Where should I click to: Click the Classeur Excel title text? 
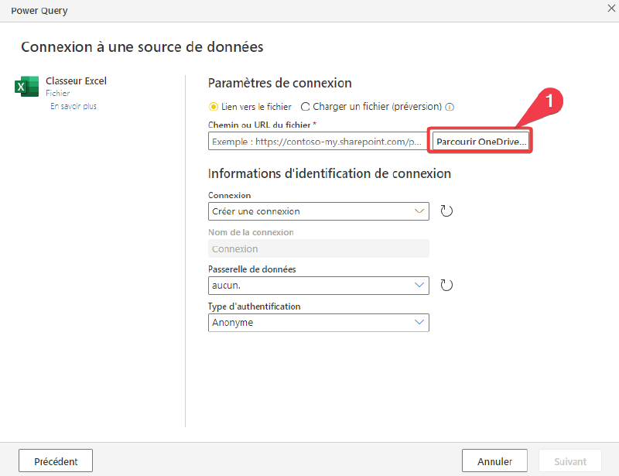tap(76, 80)
